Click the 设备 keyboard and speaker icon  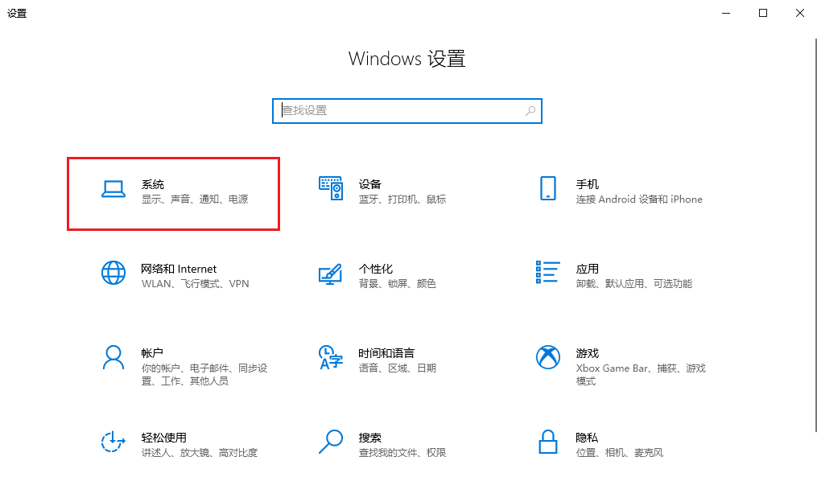[x=331, y=188]
